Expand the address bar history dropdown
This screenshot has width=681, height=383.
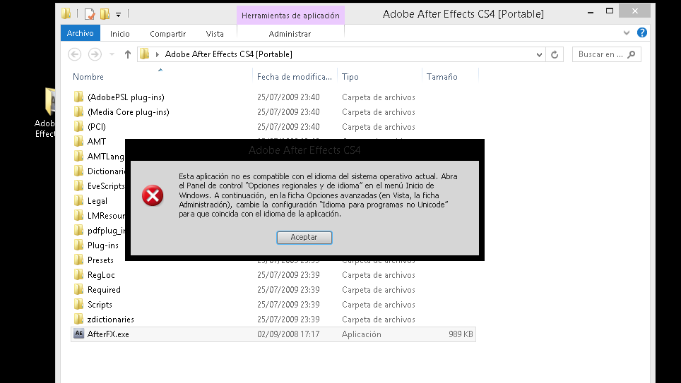coord(539,54)
